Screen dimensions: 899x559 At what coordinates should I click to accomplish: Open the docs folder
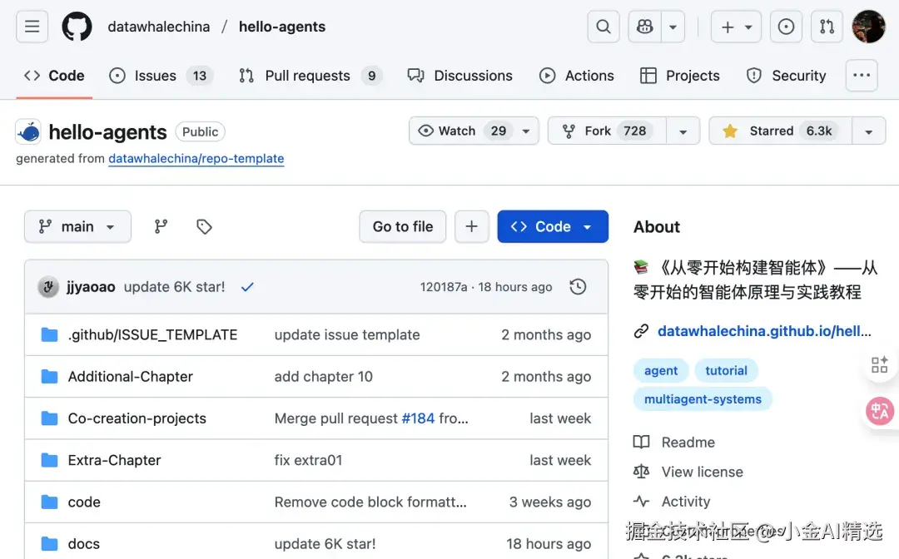84,543
